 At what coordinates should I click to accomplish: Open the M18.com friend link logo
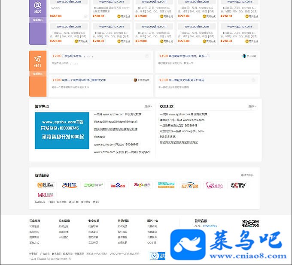(x=46, y=195)
